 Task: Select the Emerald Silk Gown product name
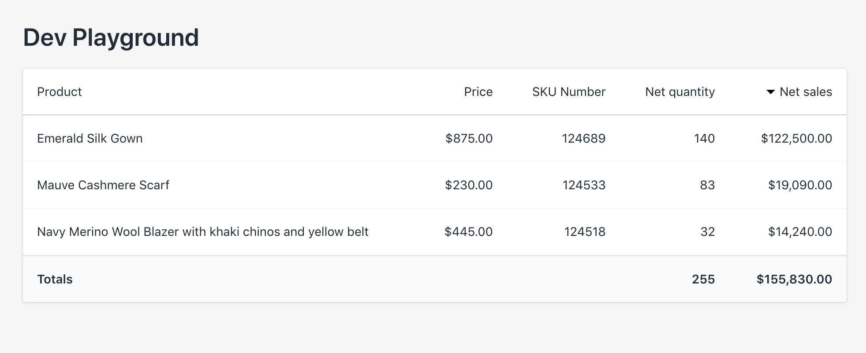(x=90, y=139)
